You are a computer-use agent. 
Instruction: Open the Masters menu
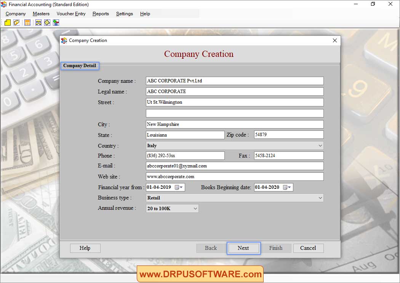tap(41, 14)
